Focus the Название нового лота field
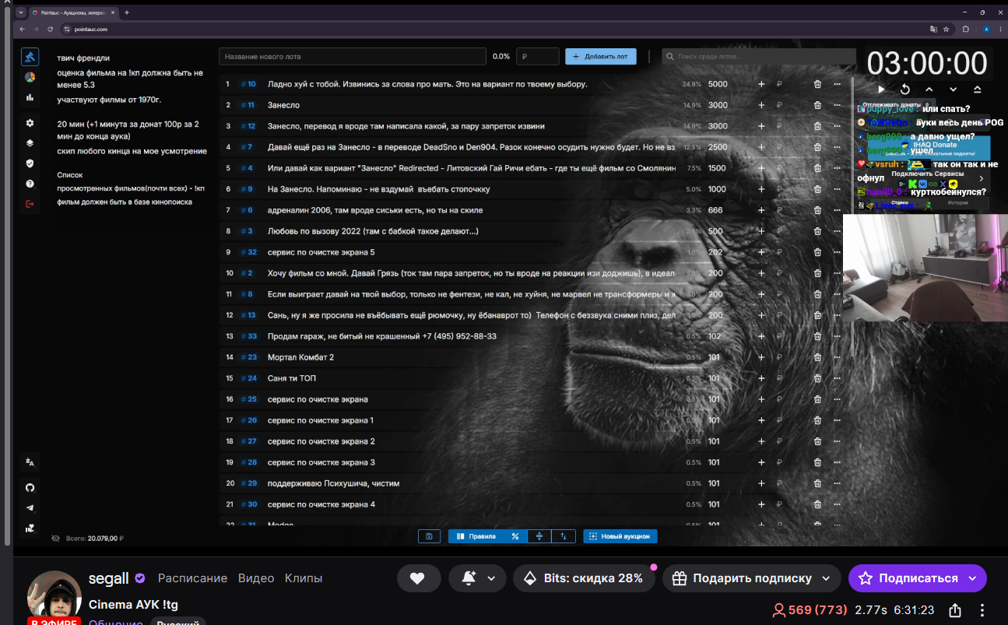The width and height of the screenshot is (1008, 625). [353, 57]
